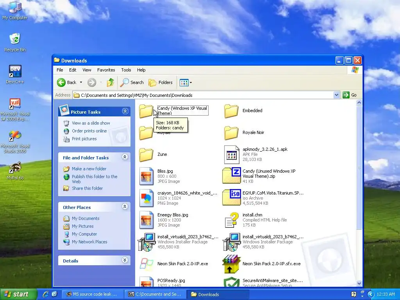Select the MyPal 68 desktop shortcut
400x300 pixels.
(x=15, y=171)
